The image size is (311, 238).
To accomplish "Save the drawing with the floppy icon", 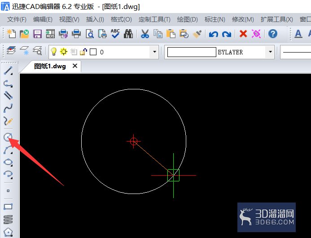I will (37, 34).
